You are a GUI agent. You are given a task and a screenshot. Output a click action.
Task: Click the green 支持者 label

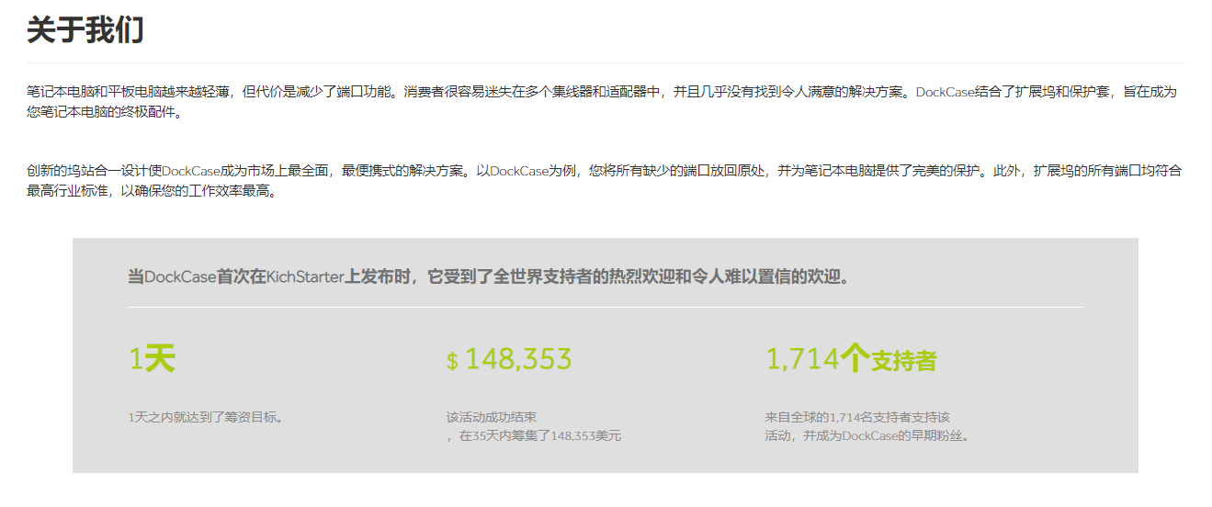point(903,361)
